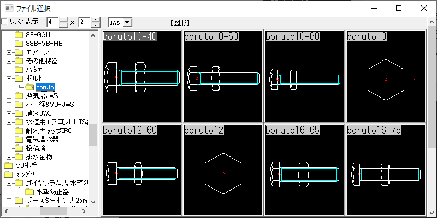Click the ファイル選択 window title icon
437x218 pixels.
tap(9, 8)
